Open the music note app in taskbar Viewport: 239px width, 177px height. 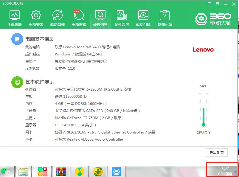(80, 172)
